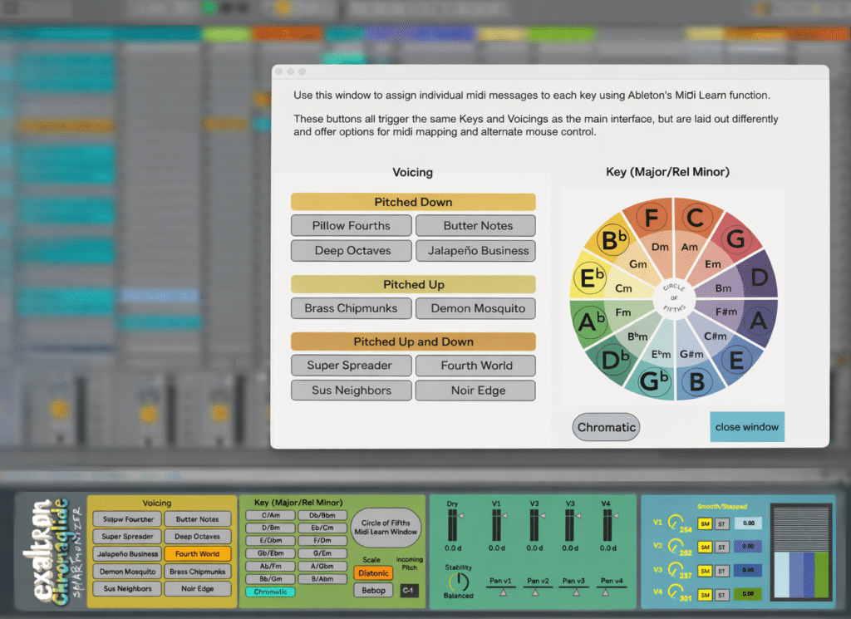Click the Dry level fader
The width and height of the screenshot is (851, 619).
click(453, 523)
